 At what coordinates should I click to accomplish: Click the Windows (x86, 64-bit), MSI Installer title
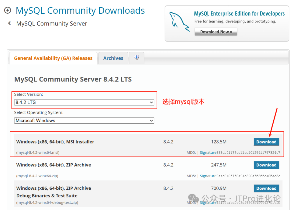pos(55,142)
